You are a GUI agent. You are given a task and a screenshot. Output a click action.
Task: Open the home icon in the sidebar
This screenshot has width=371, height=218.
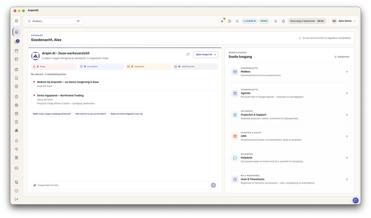pos(16,32)
